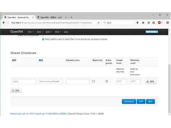Viewport: 171px width, 128px height.
Task: Edit the share name field containing Udisk
Action: 24,81
